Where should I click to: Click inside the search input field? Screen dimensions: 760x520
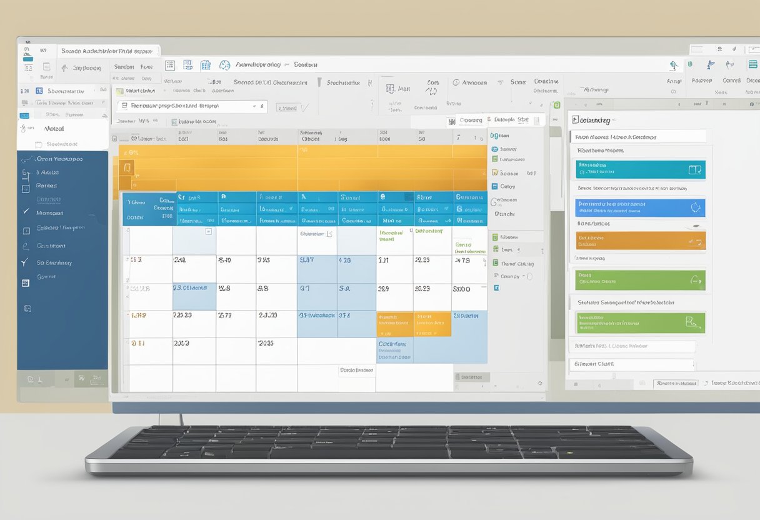pyautogui.click(x=187, y=107)
